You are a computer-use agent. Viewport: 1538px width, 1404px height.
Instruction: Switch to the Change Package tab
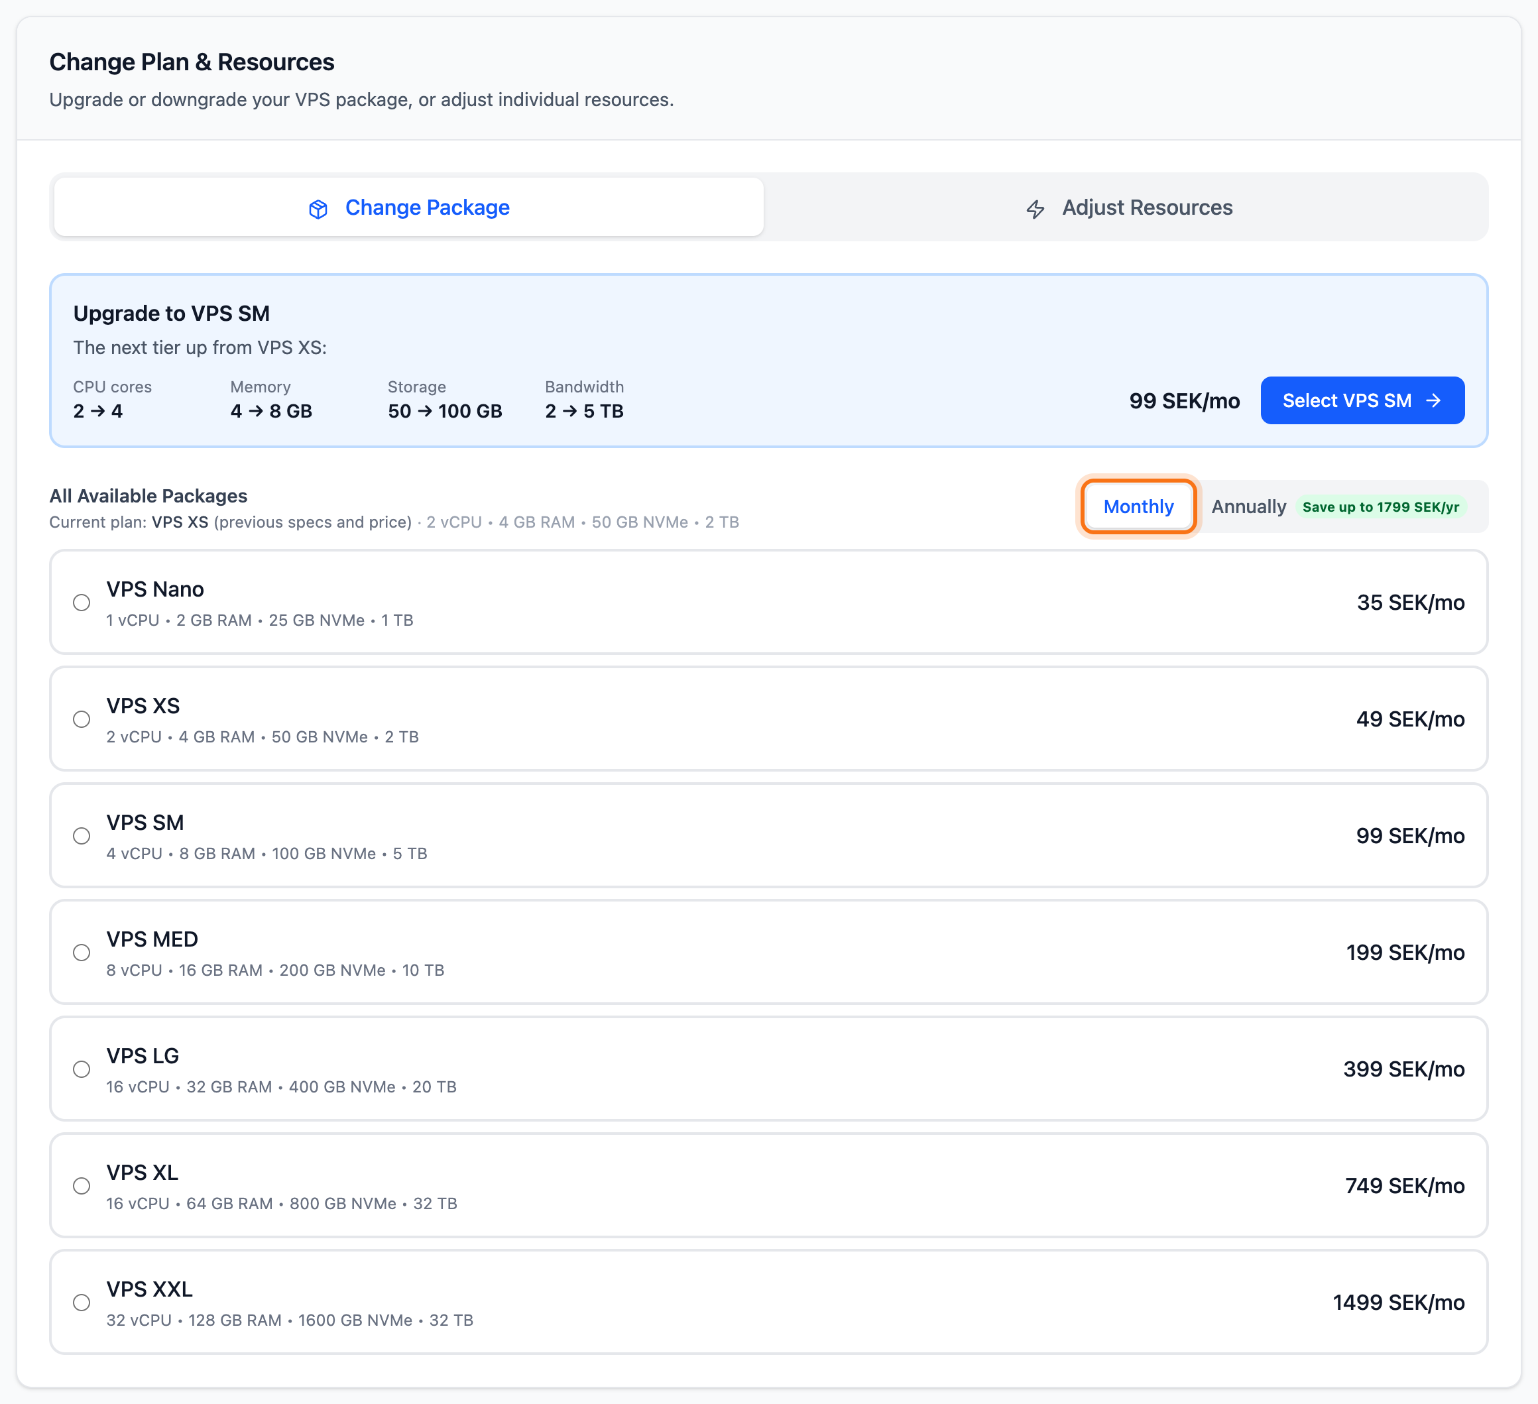point(409,207)
